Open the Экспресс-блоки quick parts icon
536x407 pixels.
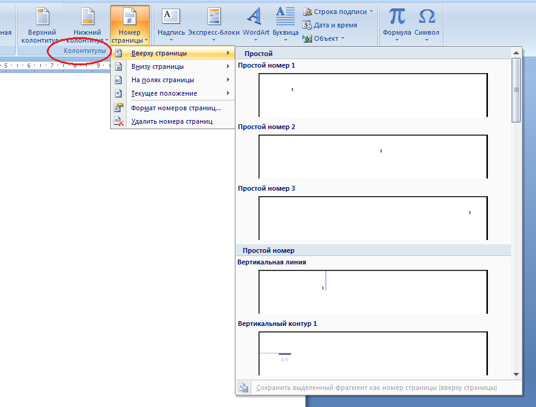pyautogui.click(x=214, y=17)
